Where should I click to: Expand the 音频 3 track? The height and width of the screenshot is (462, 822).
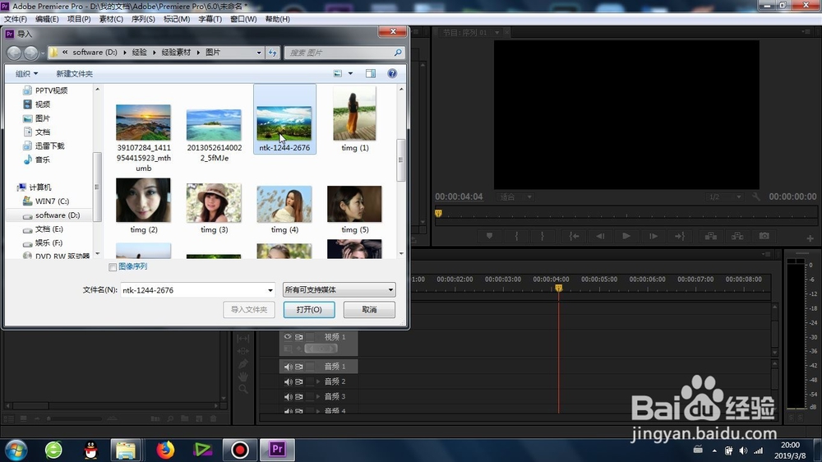(318, 396)
